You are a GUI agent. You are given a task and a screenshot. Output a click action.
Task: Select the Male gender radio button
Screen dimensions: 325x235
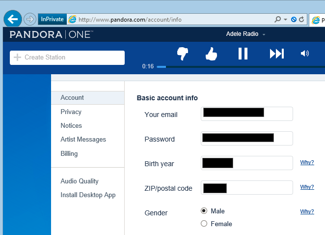pyautogui.click(x=204, y=211)
